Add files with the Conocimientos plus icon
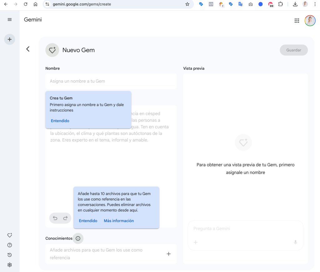The width and height of the screenshot is (320, 272). click(168, 254)
